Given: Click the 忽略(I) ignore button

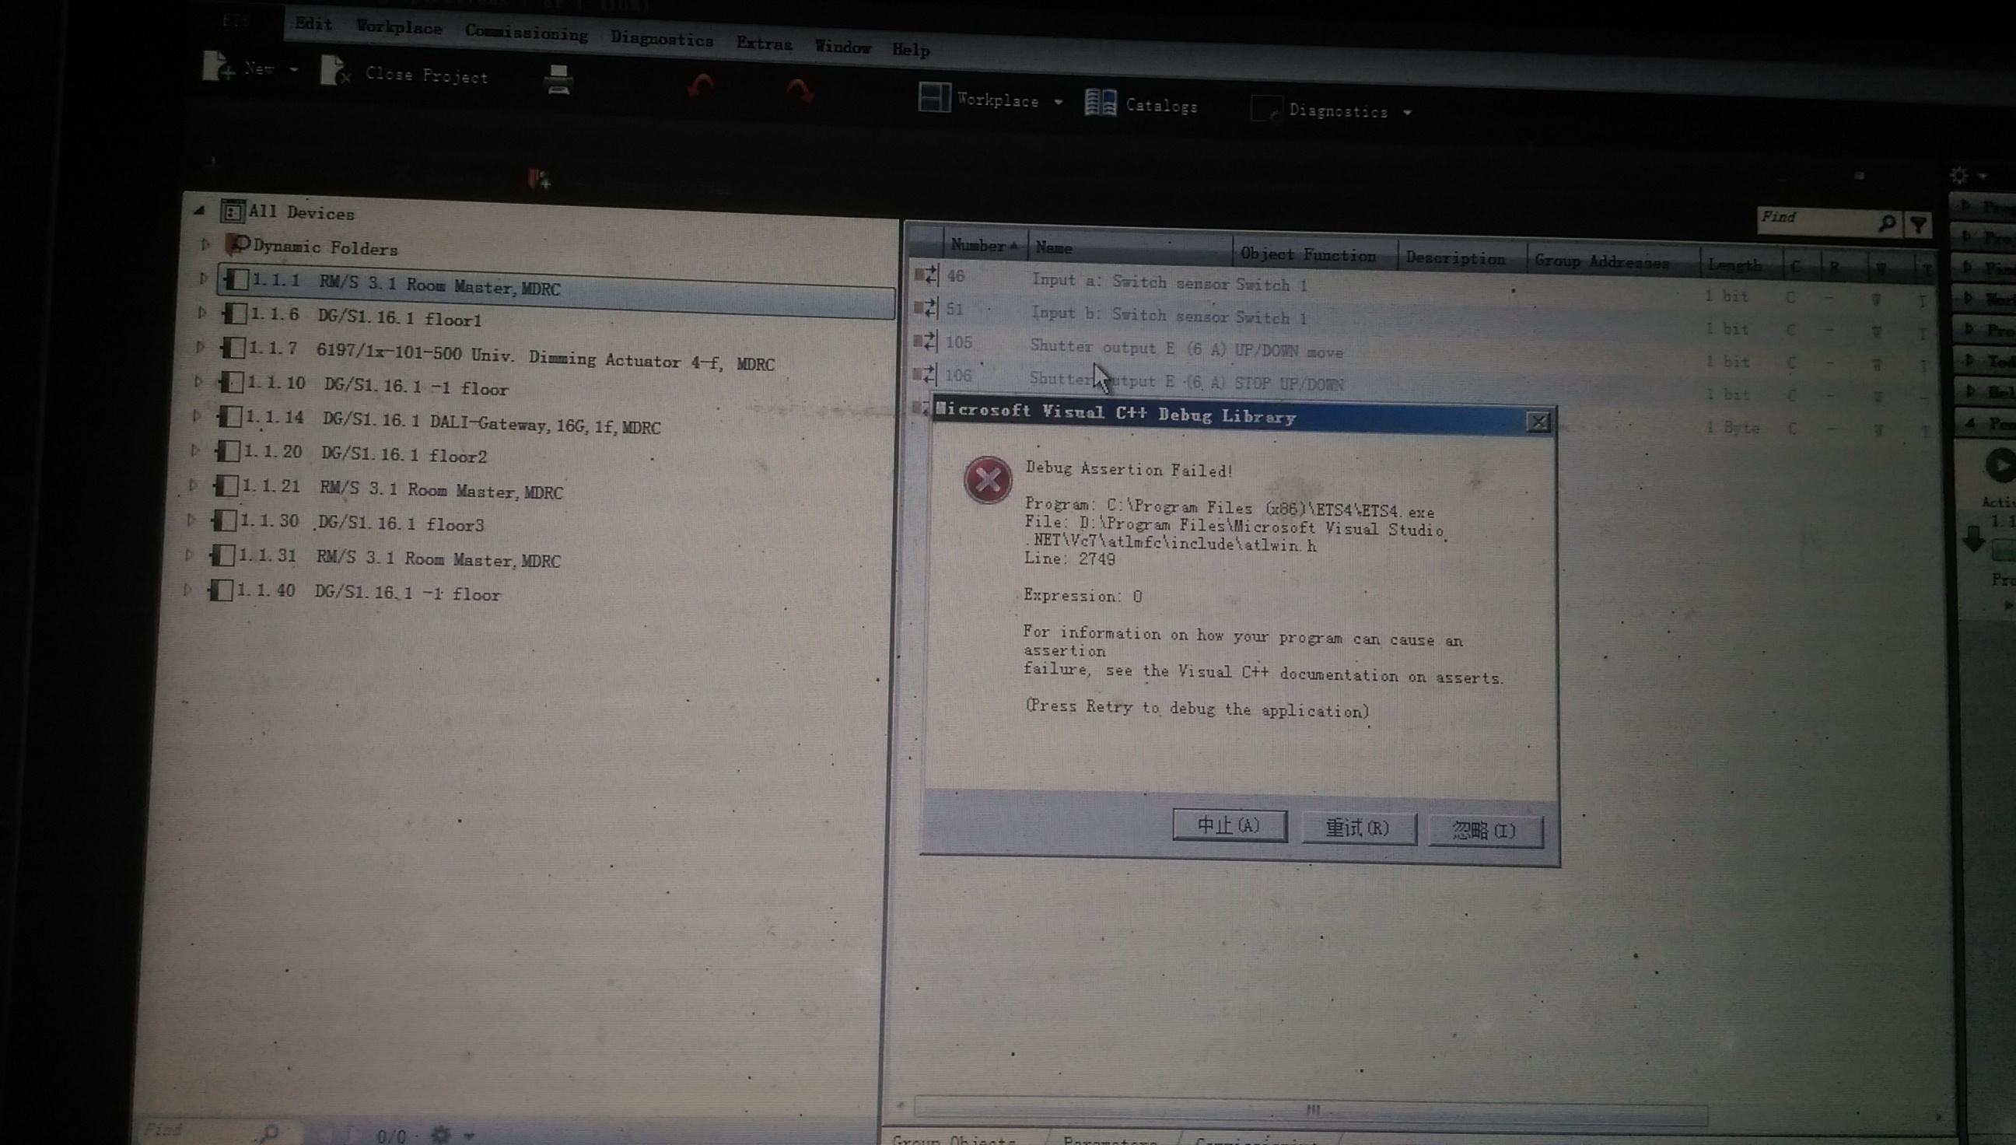Looking at the screenshot, I should pos(1486,832).
